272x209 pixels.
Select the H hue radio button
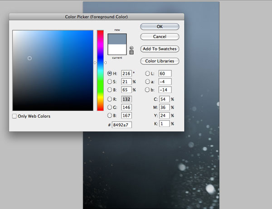click(110, 73)
